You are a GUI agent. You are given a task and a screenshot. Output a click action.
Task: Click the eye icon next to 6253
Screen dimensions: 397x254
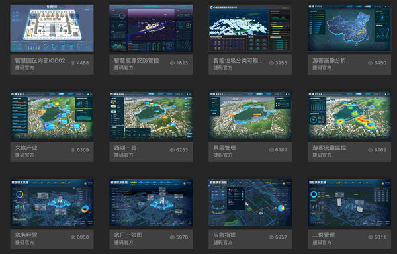(x=172, y=150)
